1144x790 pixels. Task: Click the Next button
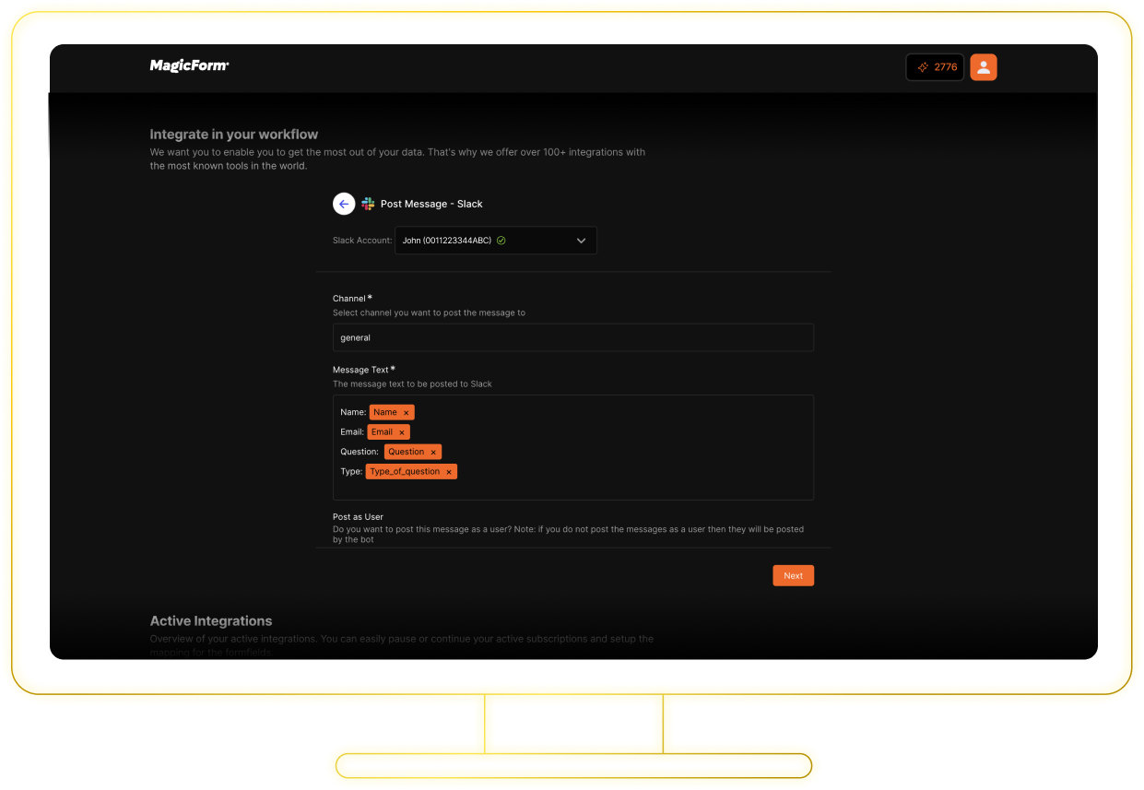[793, 575]
